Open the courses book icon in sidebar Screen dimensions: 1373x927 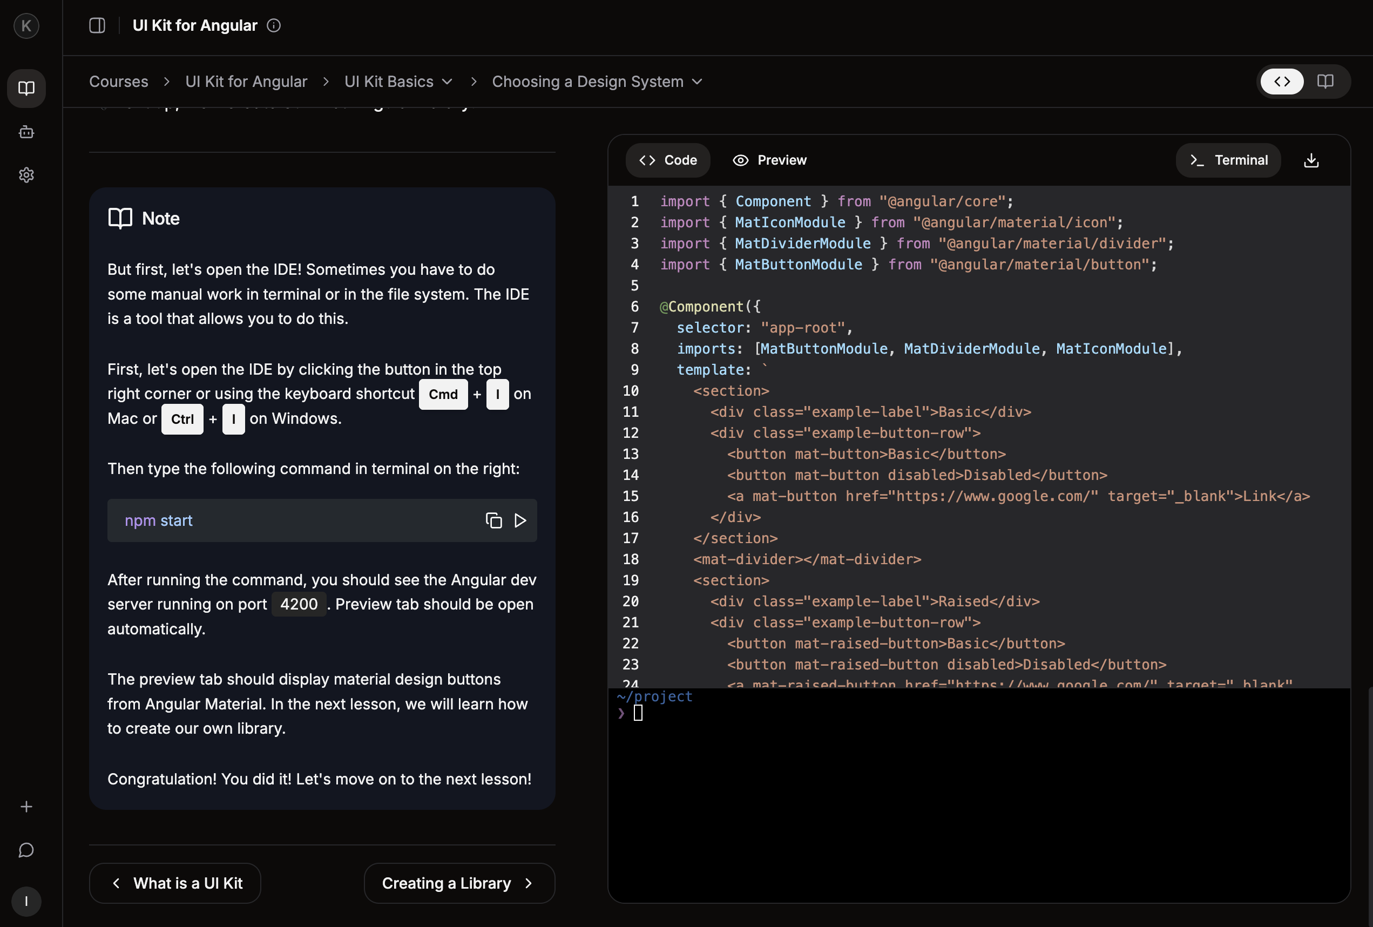26,89
